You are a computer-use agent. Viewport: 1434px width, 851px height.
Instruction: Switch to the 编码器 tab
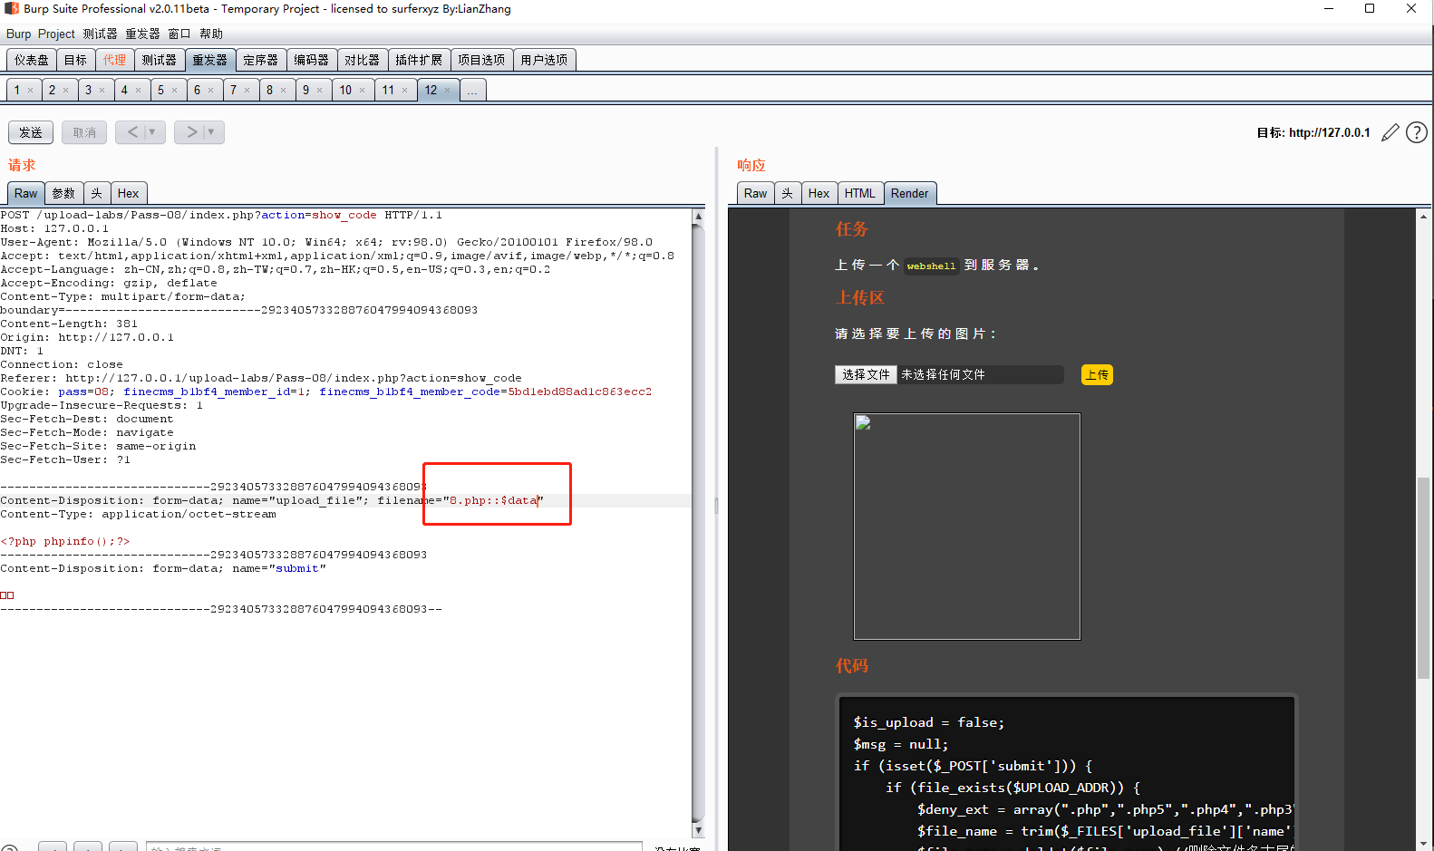(x=312, y=60)
